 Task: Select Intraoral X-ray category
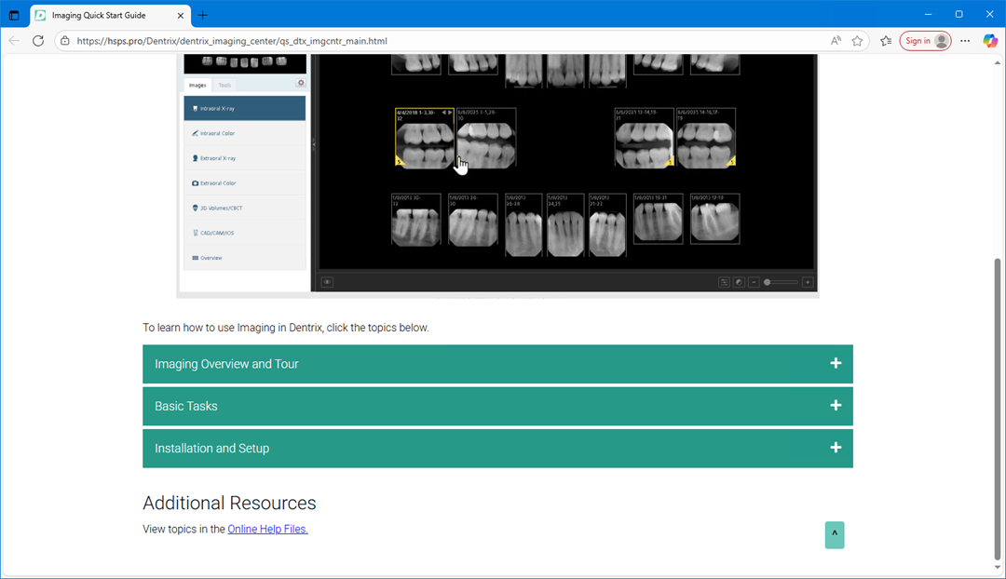[x=244, y=108]
